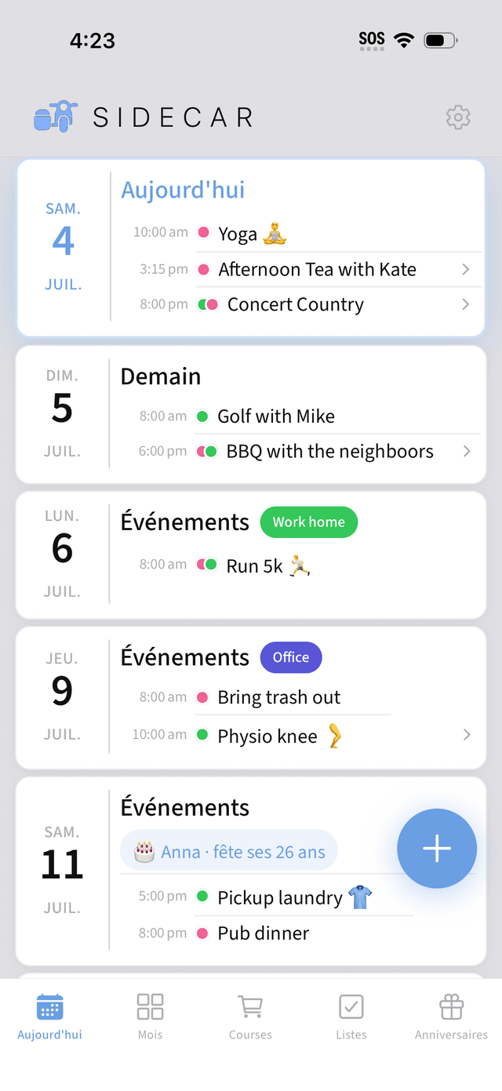Add a new event with plus button
This screenshot has width=502, height=1091.
click(437, 849)
